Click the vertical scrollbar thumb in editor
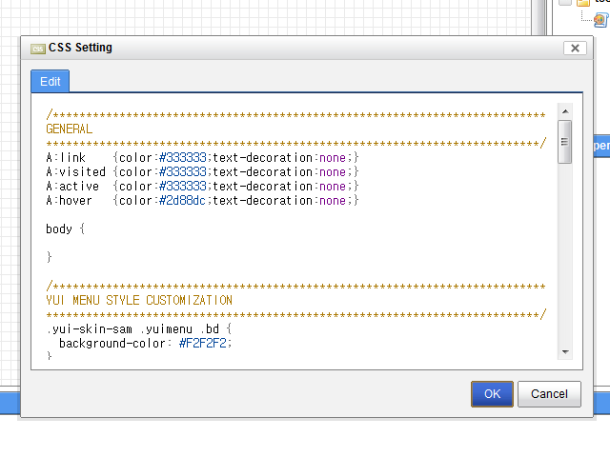The height and width of the screenshot is (457, 610). coord(564,142)
